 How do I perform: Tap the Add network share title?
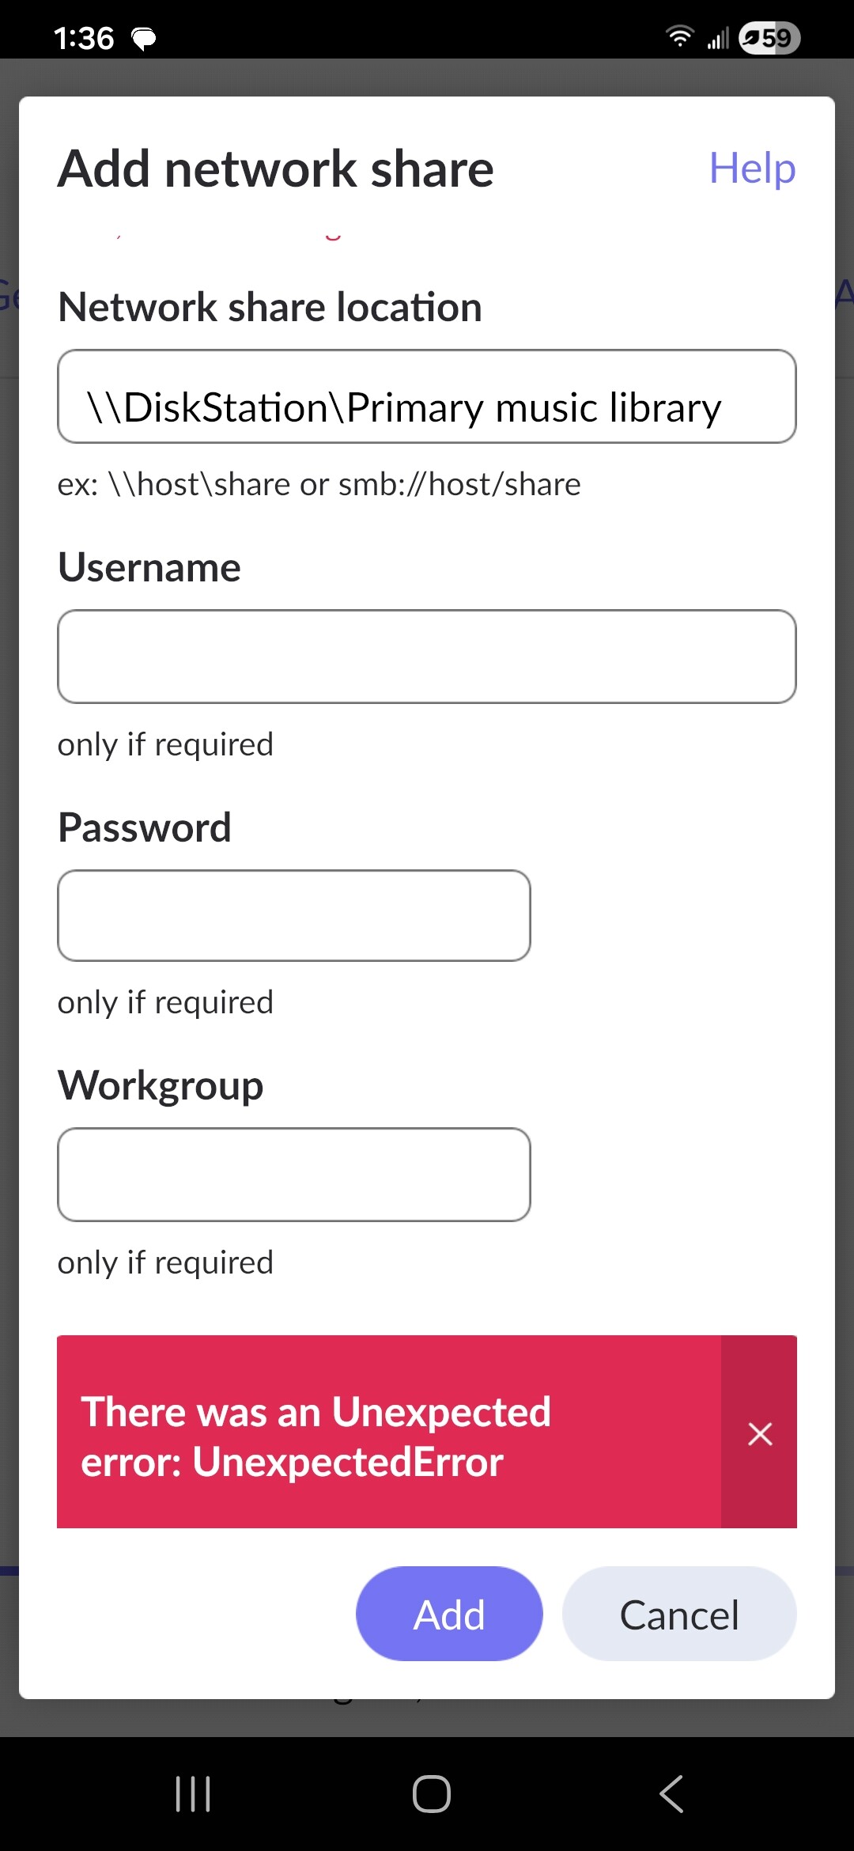(276, 168)
